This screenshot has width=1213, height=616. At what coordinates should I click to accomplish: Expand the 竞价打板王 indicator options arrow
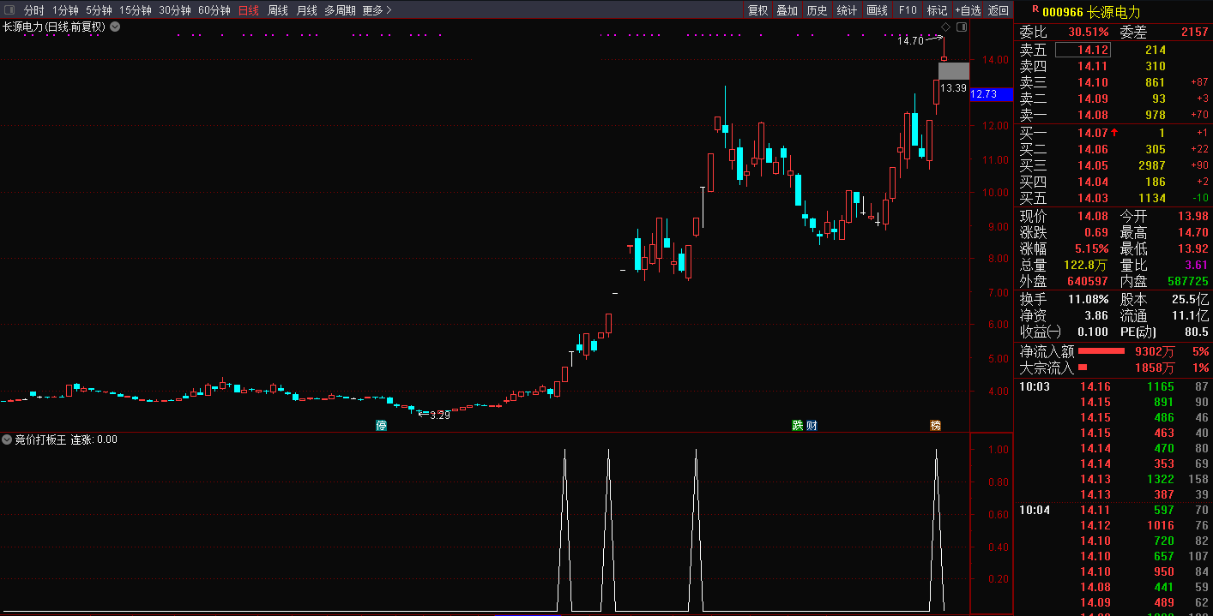point(7,440)
